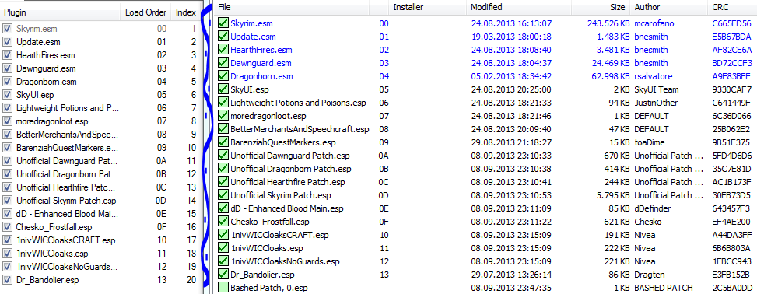Select dD - Enhanced Blood Mai... in left list

(67, 214)
